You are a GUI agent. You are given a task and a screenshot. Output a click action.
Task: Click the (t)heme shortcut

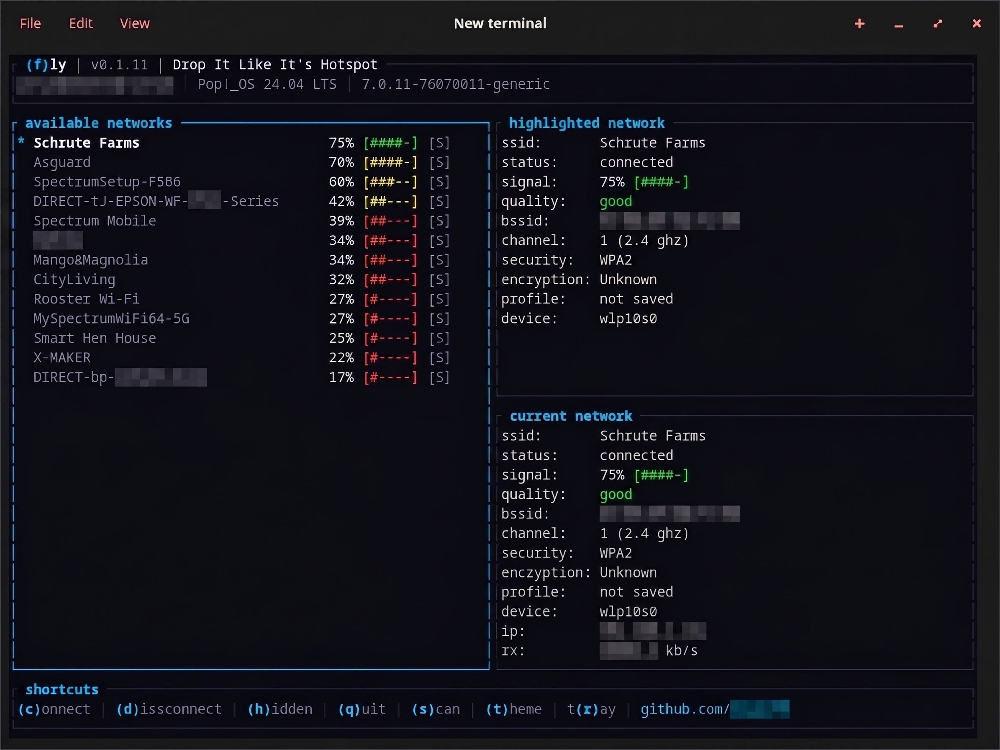tap(513, 709)
